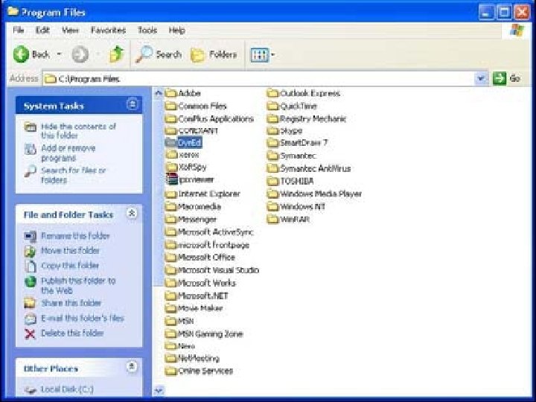Select the Microsoft ActiveSync folder icon
The height and width of the screenshot is (402, 536).
[170, 232]
